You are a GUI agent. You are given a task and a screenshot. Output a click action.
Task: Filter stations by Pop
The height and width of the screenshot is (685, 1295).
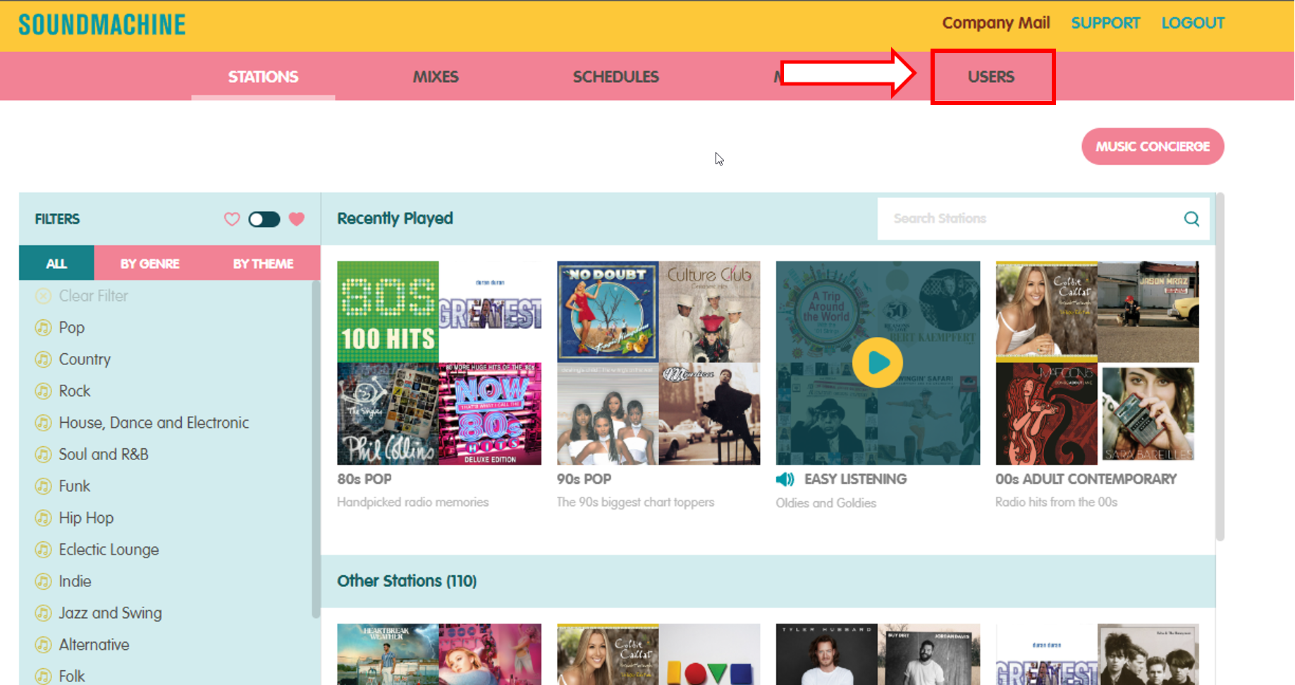pos(72,328)
